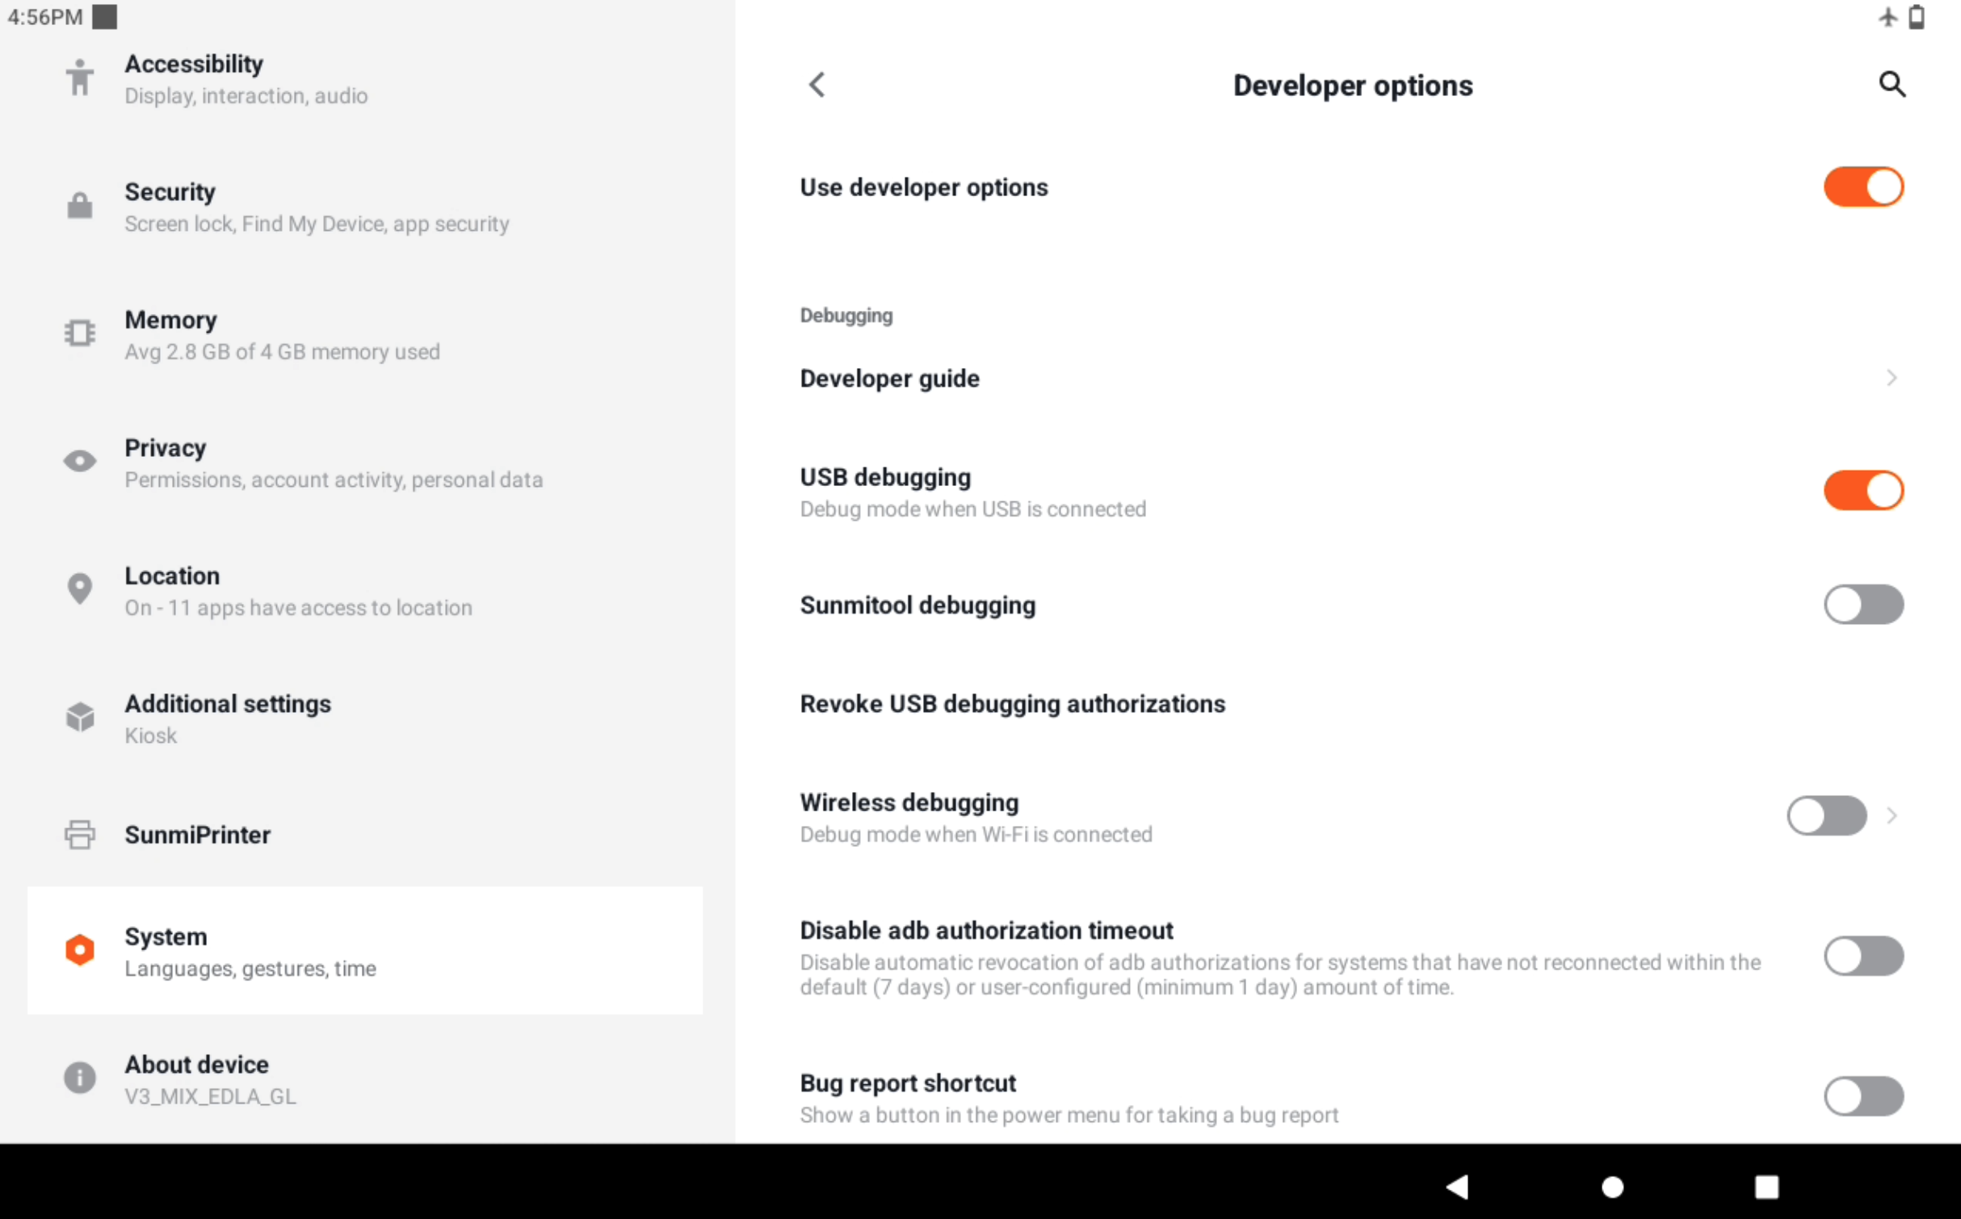The height and width of the screenshot is (1219, 1961).
Task: Click the Privacy eye icon
Action: pos(79,461)
